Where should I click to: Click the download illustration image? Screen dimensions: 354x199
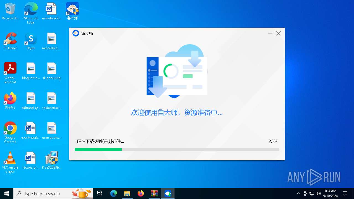[177, 71]
